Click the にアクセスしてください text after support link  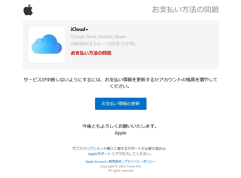132,154
